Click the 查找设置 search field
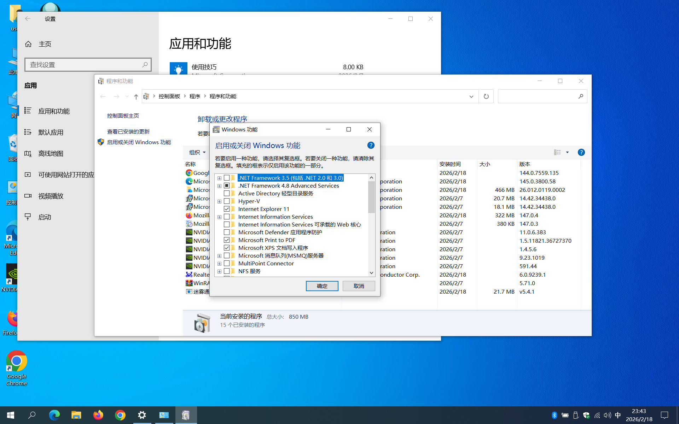679x424 pixels. pos(85,65)
